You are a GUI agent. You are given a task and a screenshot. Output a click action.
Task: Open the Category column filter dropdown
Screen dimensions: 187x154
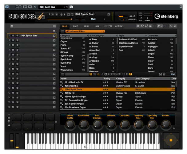88,36
